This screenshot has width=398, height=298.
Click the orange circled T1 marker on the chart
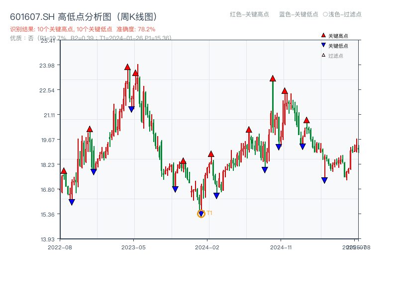click(x=201, y=213)
